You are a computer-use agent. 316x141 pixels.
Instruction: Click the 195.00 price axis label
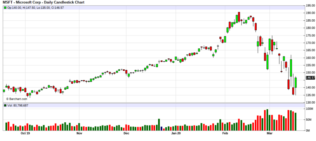tap(310, 5)
